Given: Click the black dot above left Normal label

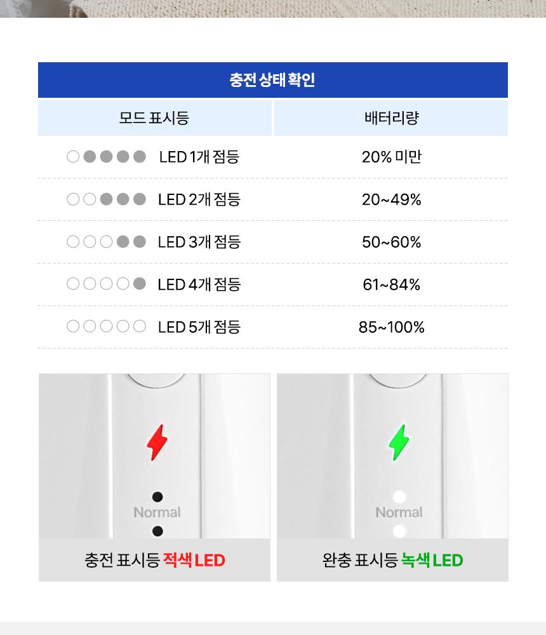Looking at the screenshot, I should click(x=157, y=497).
